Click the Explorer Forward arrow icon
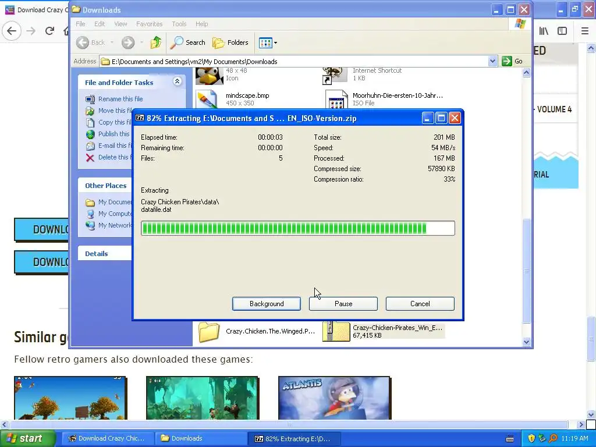This screenshot has height=447, width=596. tap(128, 42)
